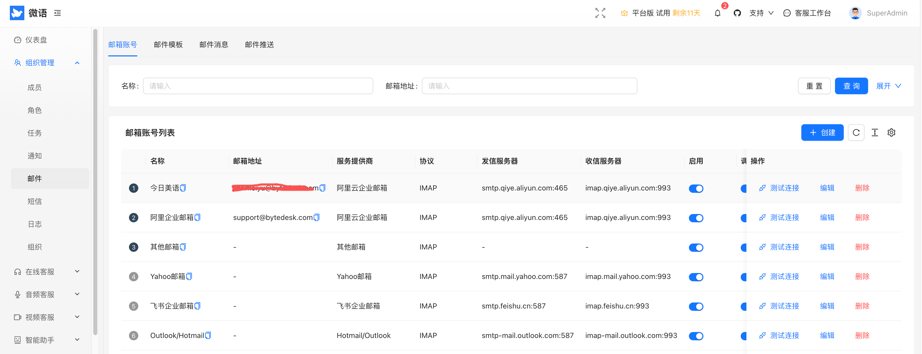Switch to the 邮件推送 tab

pyautogui.click(x=260, y=45)
